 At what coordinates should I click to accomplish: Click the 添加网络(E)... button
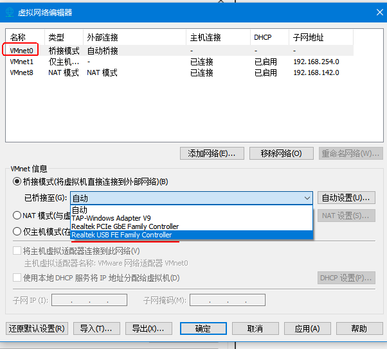coord(212,153)
